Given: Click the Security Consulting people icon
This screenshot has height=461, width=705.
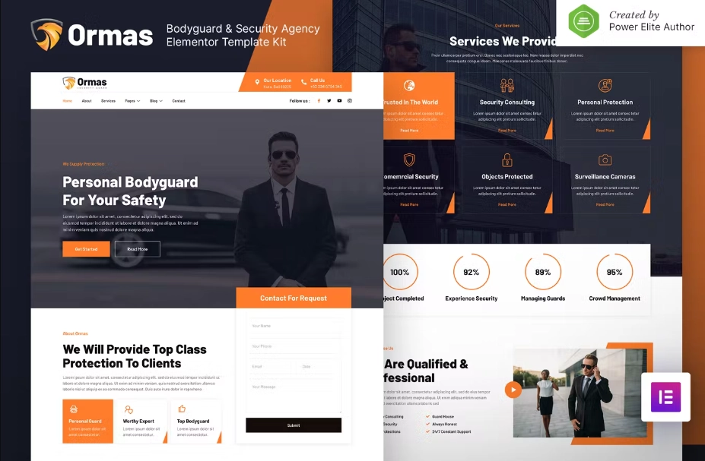Looking at the screenshot, I should [507, 85].
